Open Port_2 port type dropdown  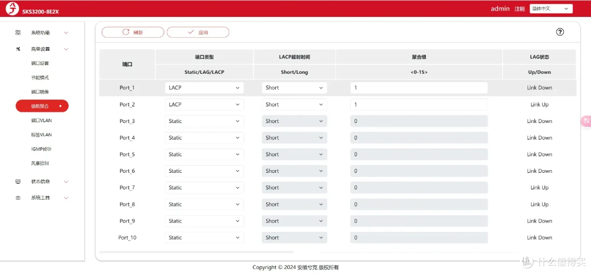click(204, 104)
